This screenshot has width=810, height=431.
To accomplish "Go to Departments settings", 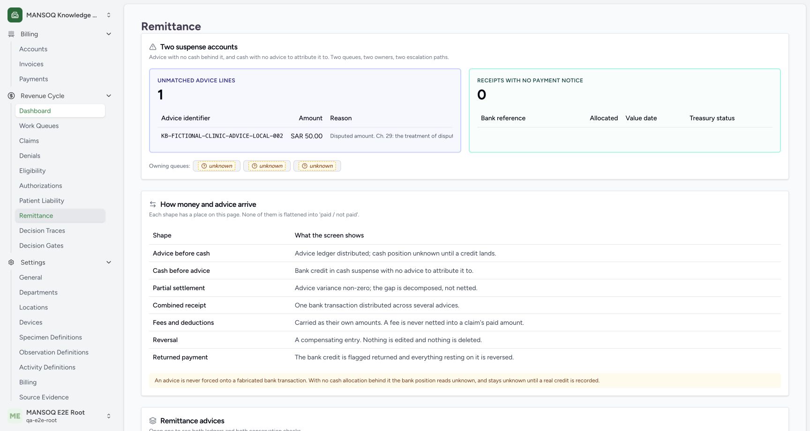I will click(x=60, y=292).
